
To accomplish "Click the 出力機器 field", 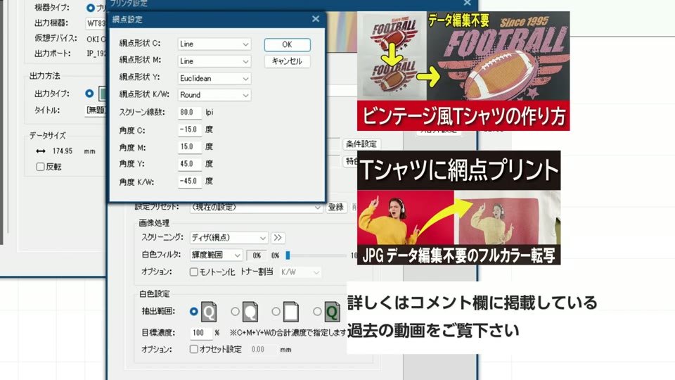I will 96,23.
